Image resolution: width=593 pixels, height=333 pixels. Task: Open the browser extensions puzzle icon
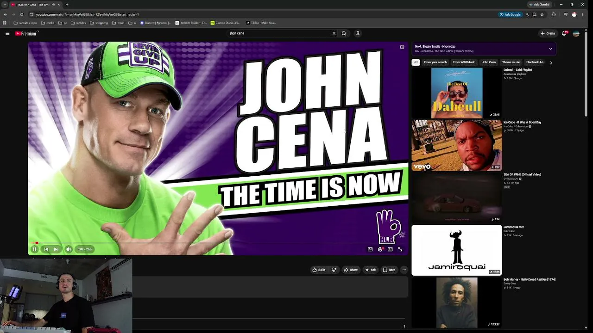tap(554, 14)
